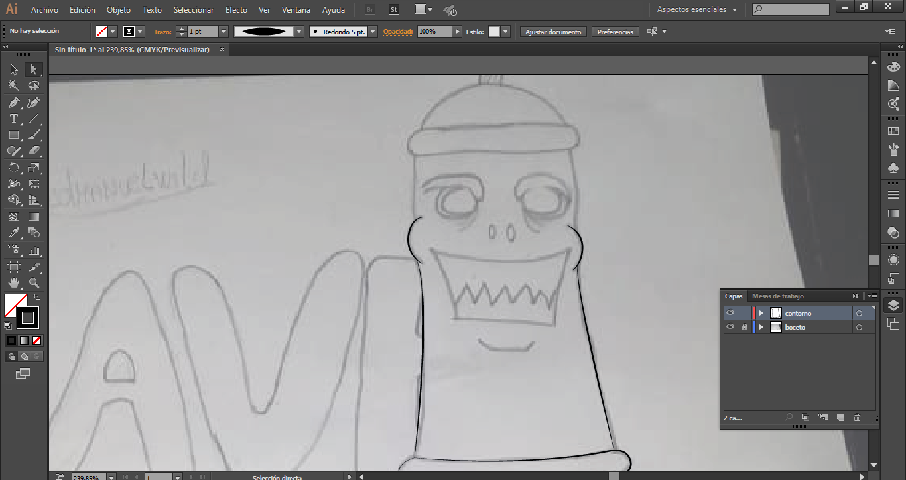Set the paint mode to None
Screen dimensions: 906x480
[37, 340]
